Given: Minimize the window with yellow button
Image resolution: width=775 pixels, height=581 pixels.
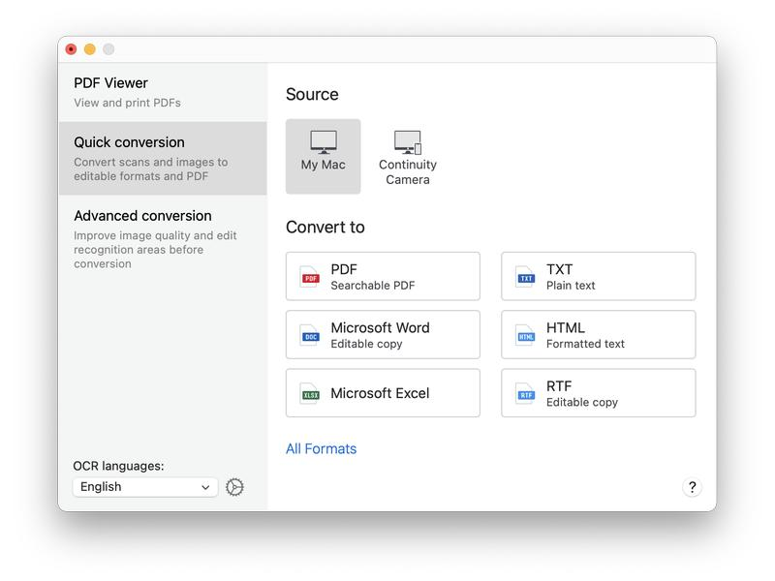Looking at the screenshot, I should click(x=90, y=49).
